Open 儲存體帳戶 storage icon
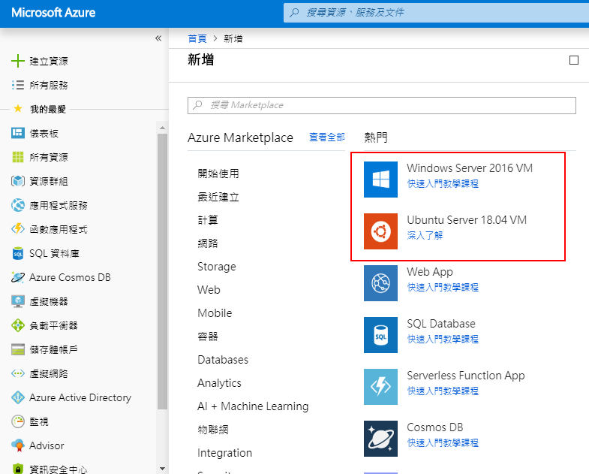This screenshot has height=474, width=589. click(x=18, y=349)
